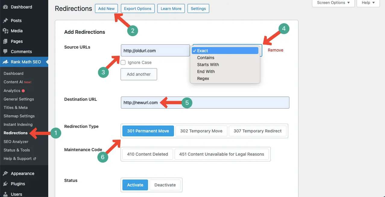Click the red Remove link
This screenshot has height=197, width=385.
point(276,50)
